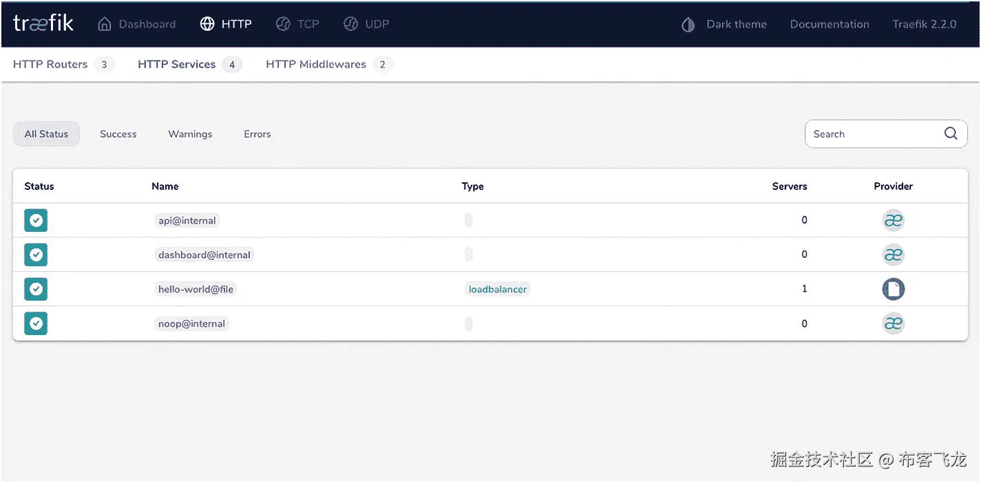Click the internal provider icon for api@internal
Screen dimensions: 981x483
(x=893, y=220)
